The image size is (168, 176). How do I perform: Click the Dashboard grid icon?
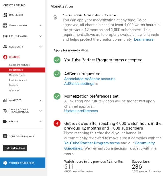[5, 15]
